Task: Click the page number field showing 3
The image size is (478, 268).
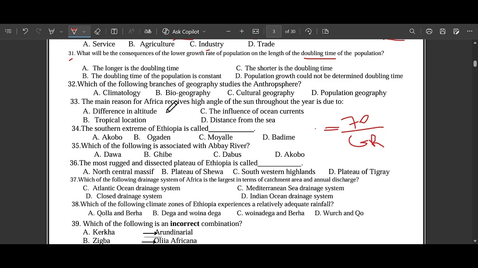Action: (274, 32)
